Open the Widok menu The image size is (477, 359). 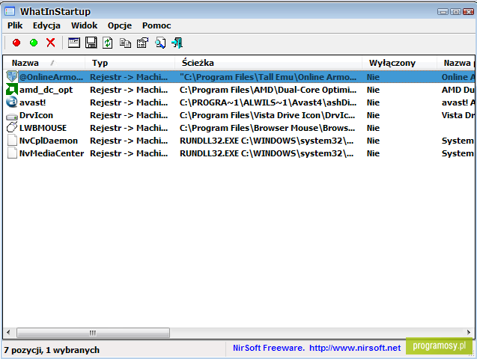click(85, 25)
